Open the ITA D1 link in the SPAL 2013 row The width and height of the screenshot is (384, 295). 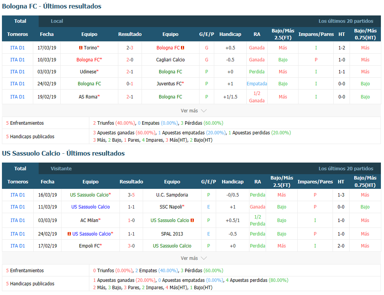[18, 234]
